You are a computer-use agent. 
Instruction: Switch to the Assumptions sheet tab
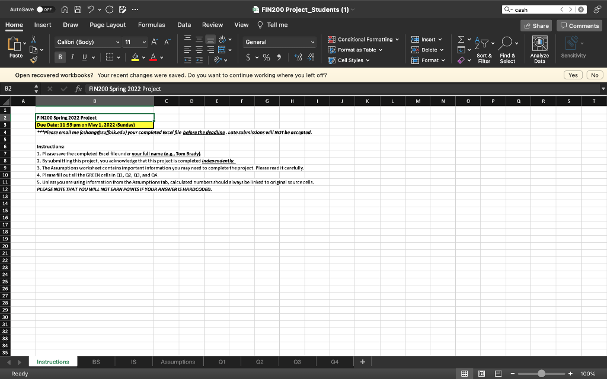[x=178, y=361]
